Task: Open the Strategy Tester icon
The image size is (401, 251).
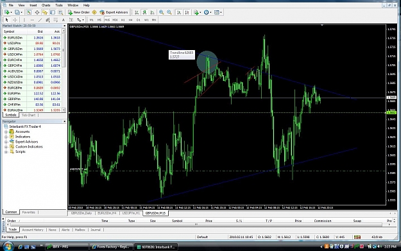Action: (x=60, y=12)
